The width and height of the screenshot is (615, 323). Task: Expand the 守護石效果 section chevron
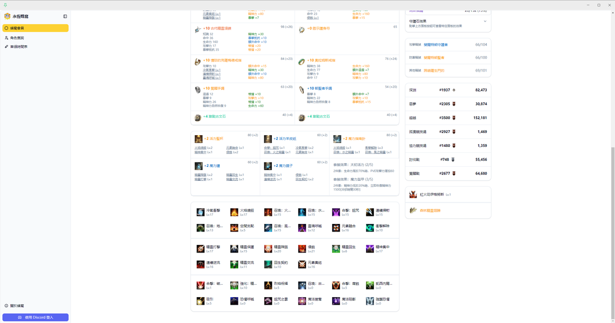point(485,21)
